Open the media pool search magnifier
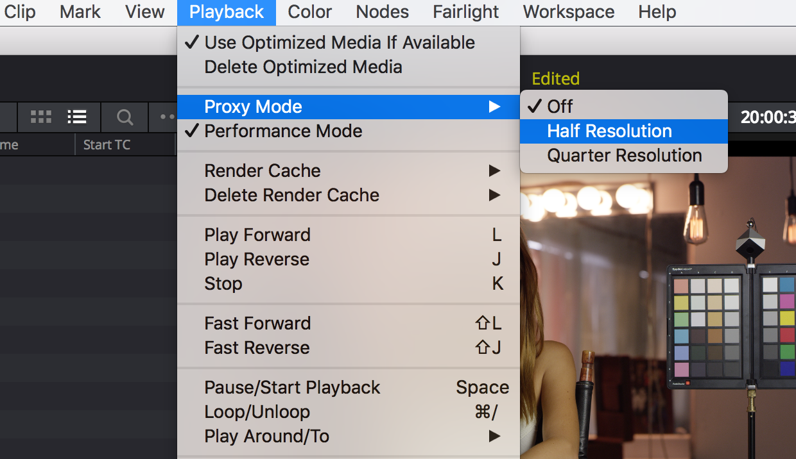The image size is (796, 459). pos(125,117)
